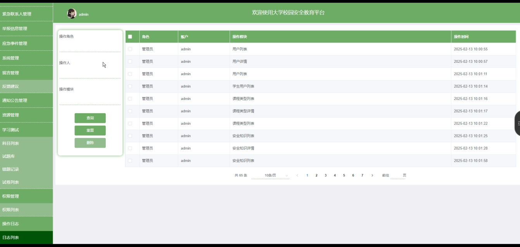Collapse 操作日志 sidebar menu
This screenshot has width=520, height=247.
point(26,224)
